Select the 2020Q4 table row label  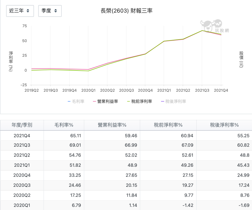(x=22, y=175)
